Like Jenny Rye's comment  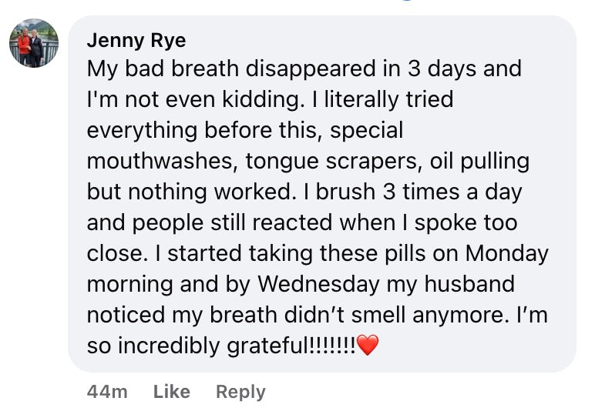[x=171, y=392]
